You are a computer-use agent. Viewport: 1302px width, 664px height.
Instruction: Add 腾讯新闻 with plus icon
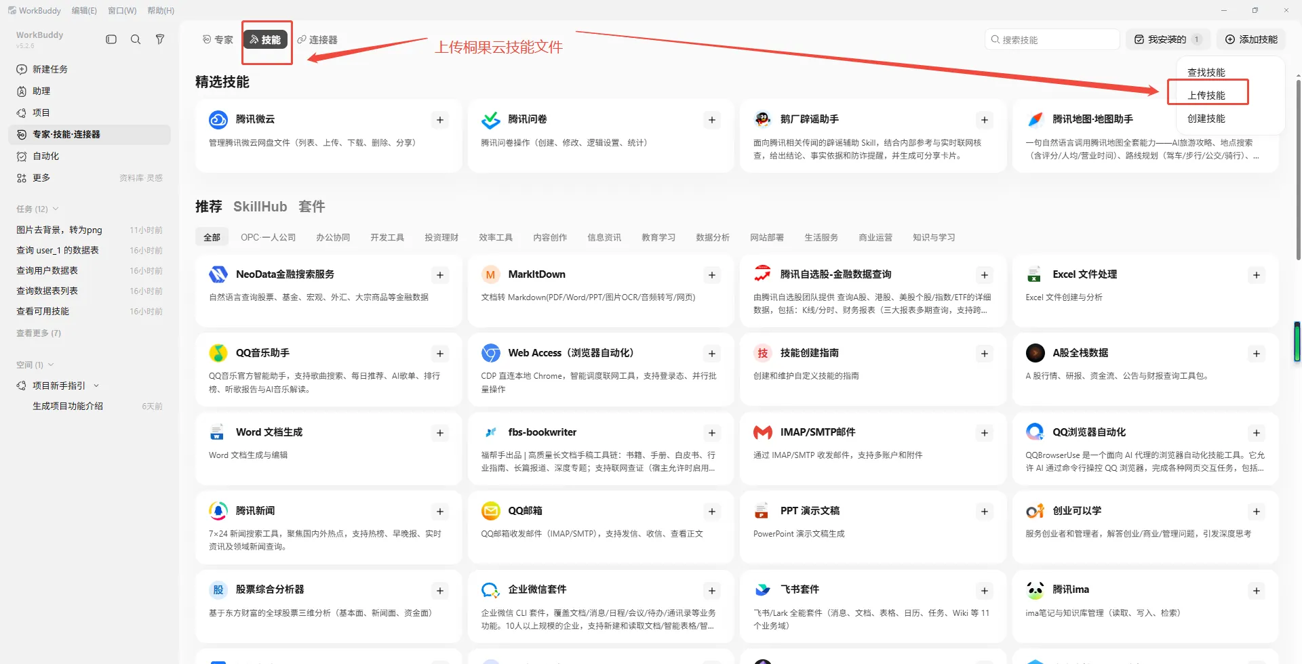[x=440, y=512]
